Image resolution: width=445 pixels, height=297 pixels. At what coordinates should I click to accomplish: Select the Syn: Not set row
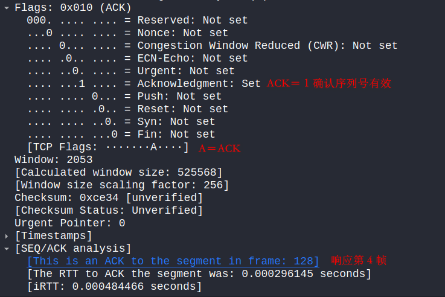(121, 122)
